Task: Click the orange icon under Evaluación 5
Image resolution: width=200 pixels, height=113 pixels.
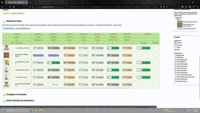Action: coord(97,43)
